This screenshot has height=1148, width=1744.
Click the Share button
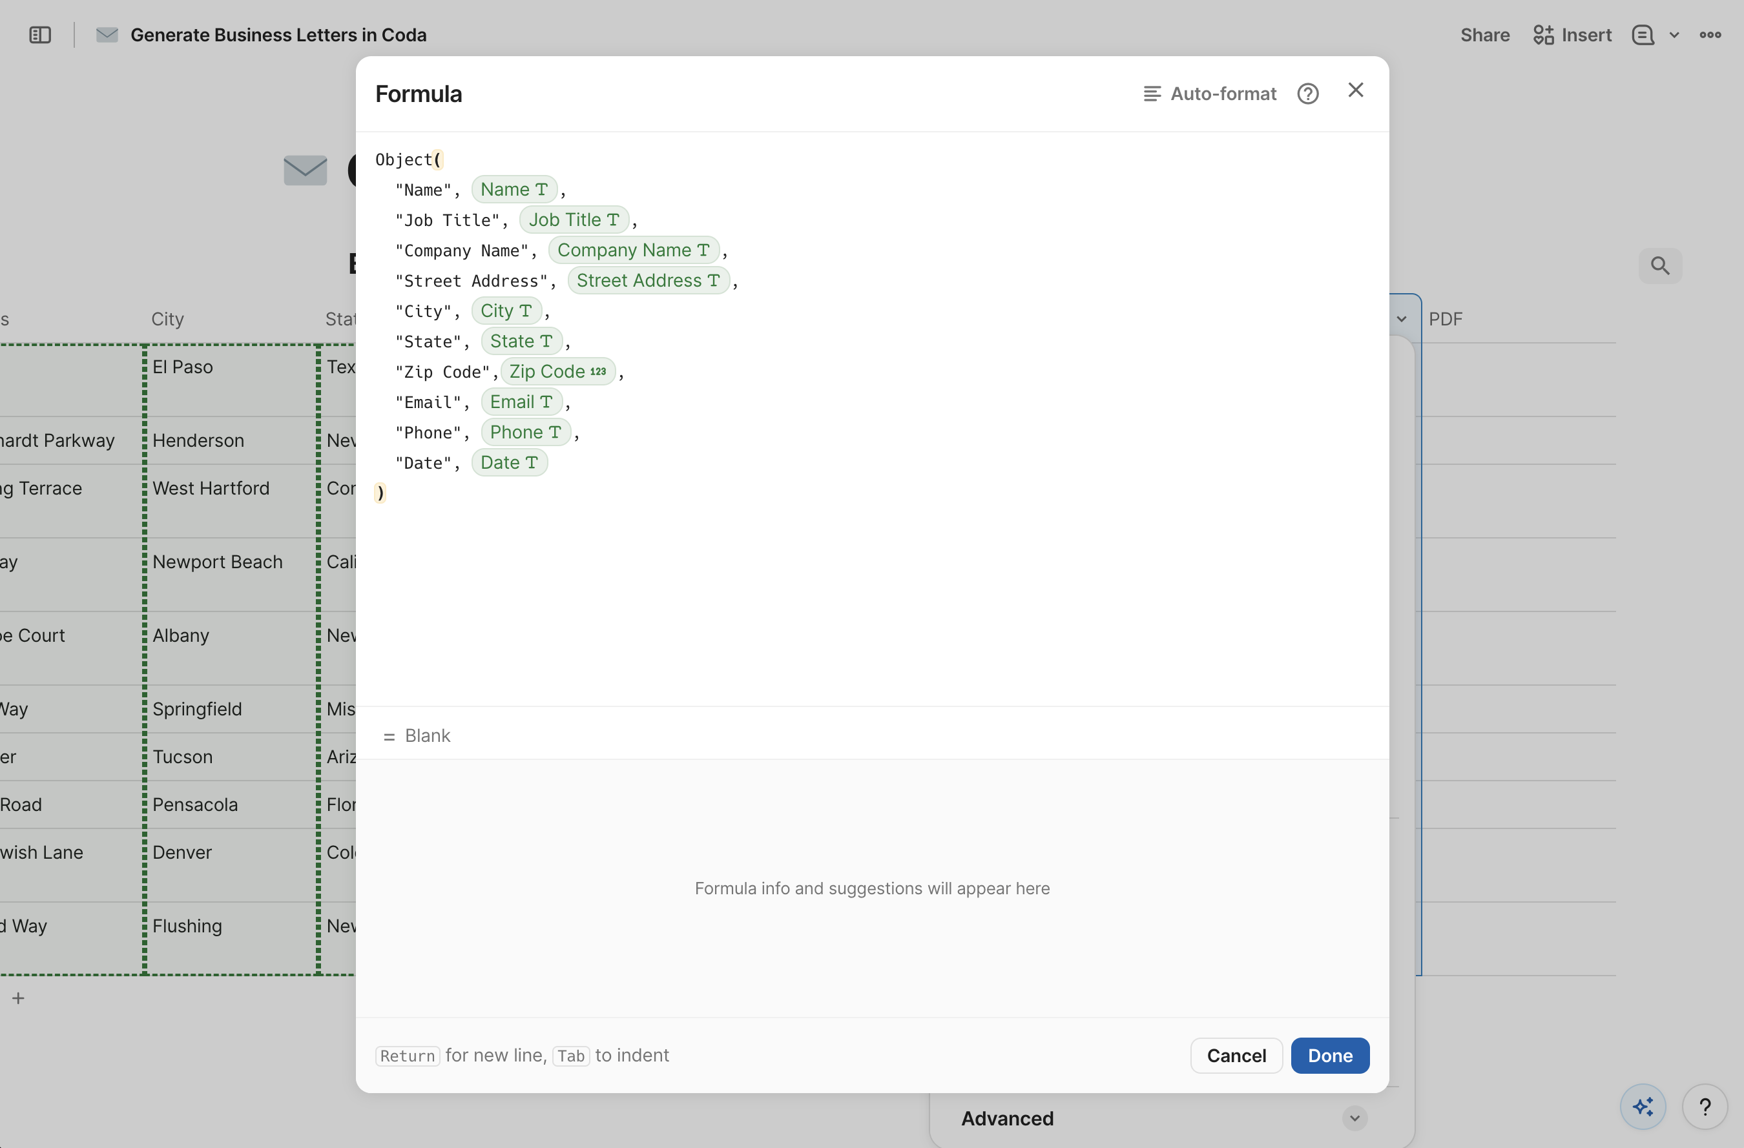point(1484,34)
